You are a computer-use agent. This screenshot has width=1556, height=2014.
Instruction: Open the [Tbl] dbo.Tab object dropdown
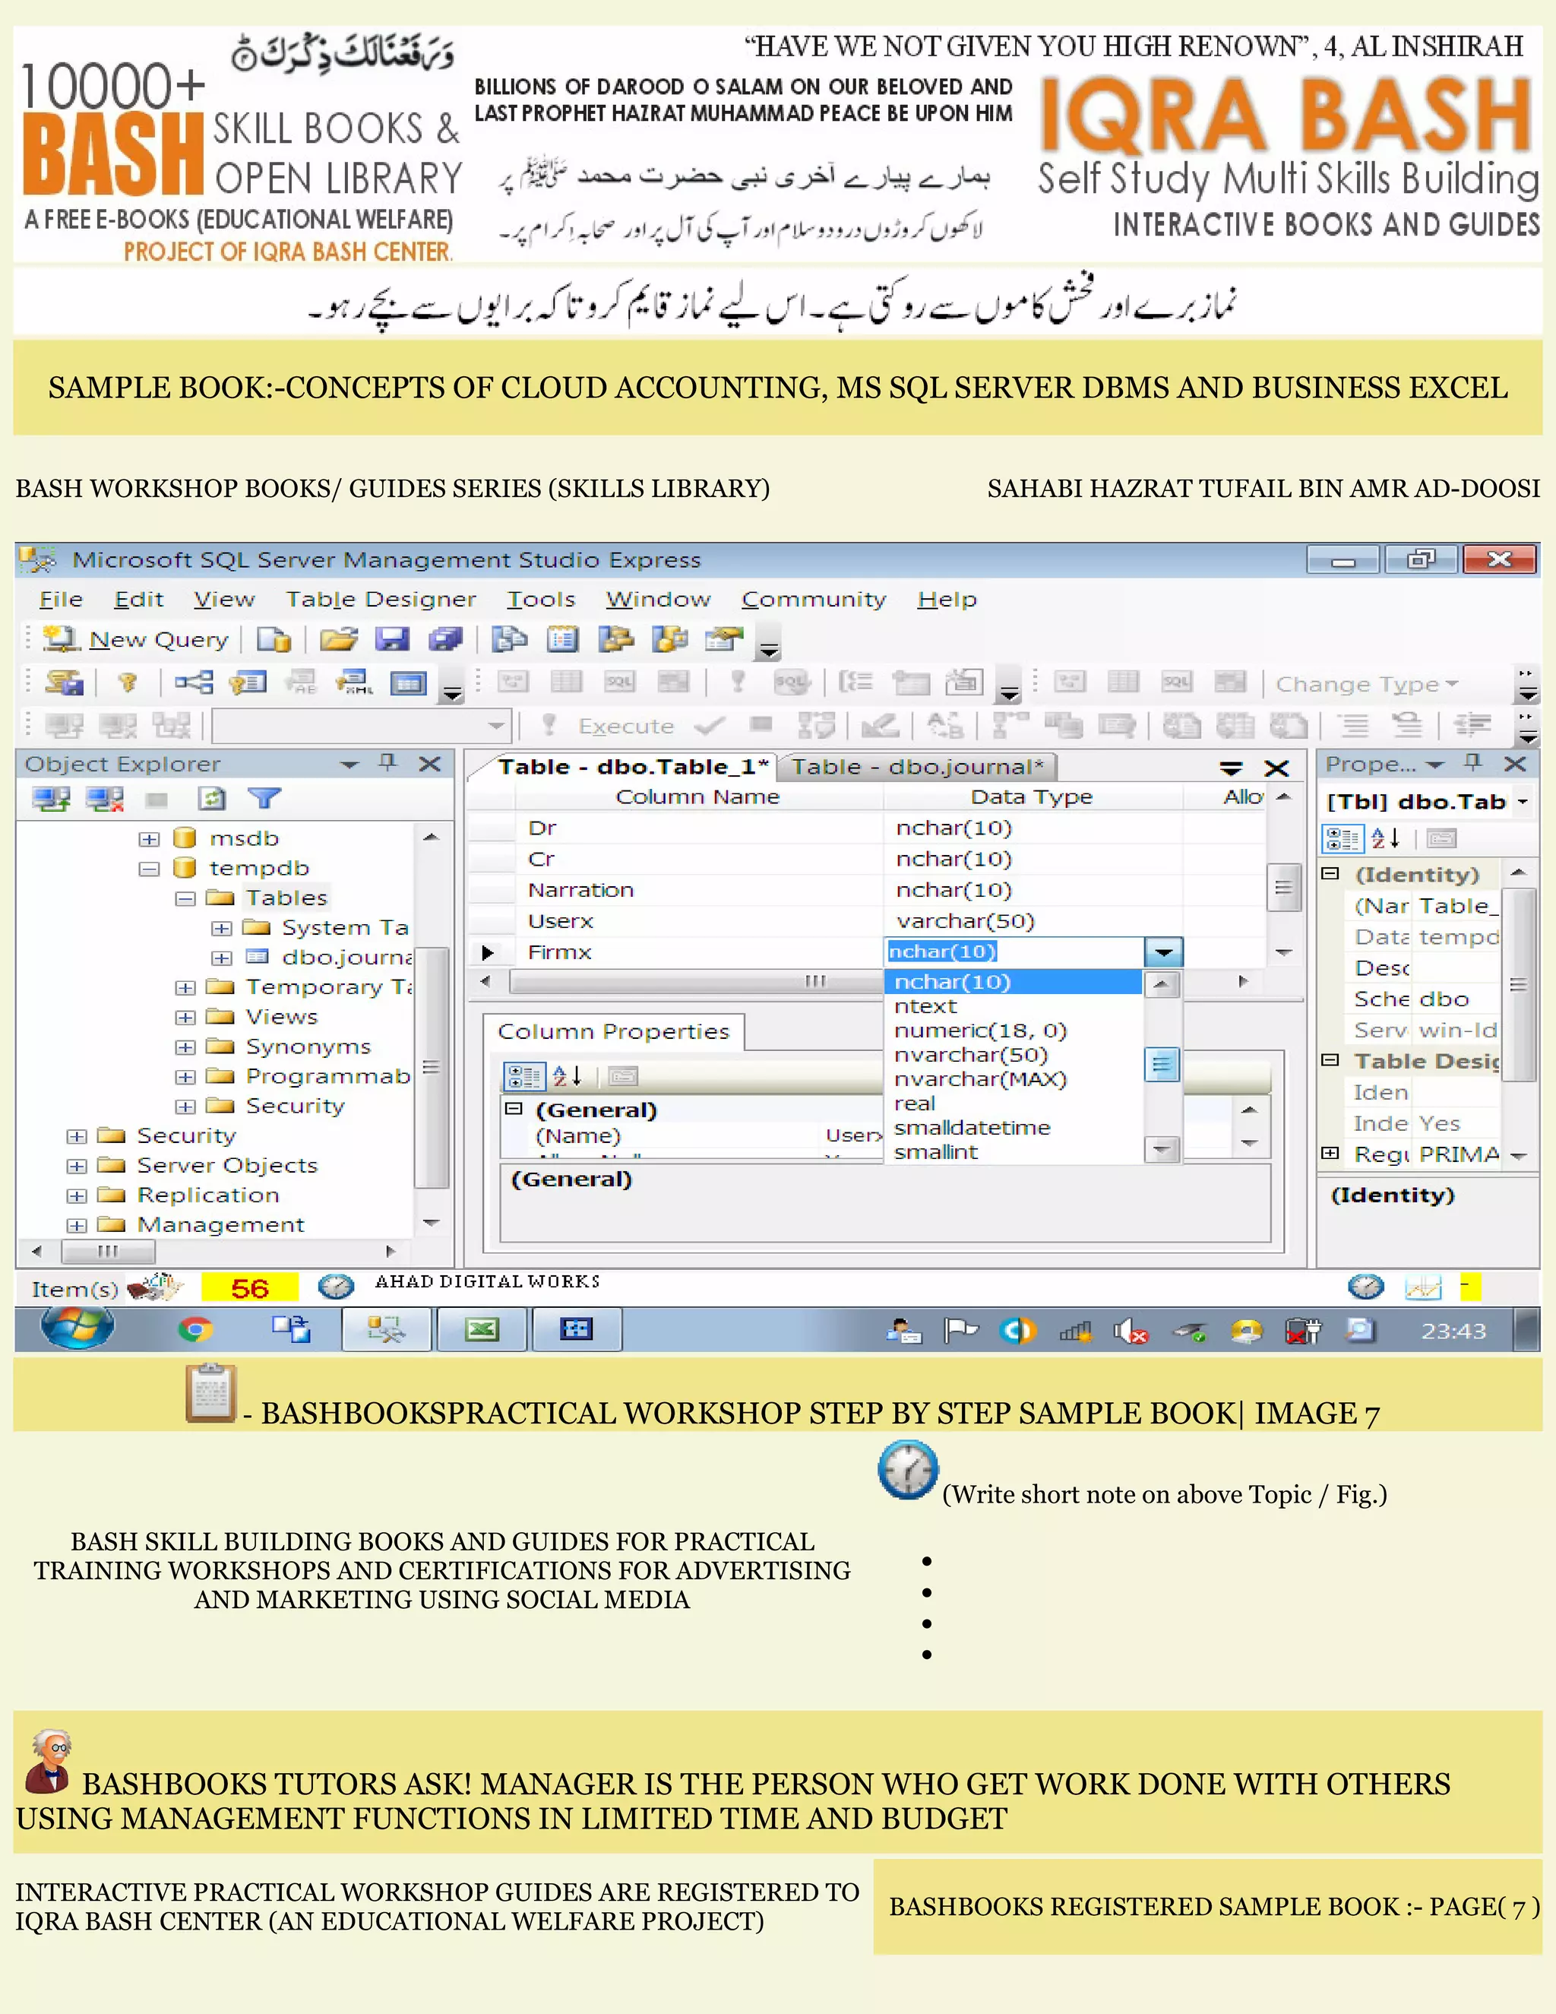click(x=1523, y=803)
